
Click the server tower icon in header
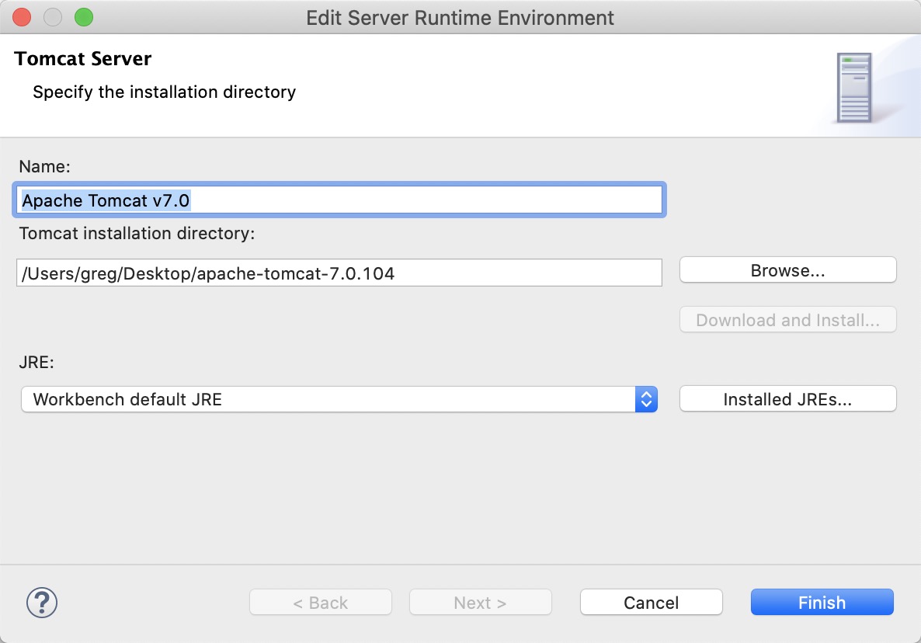pos(854,88)
